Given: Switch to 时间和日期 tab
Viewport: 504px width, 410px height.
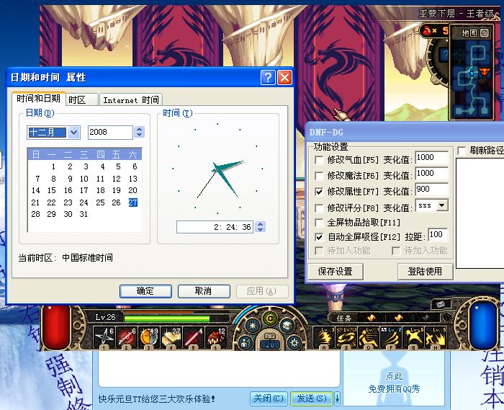Looking at the screenshot, I should click(39, 99).
